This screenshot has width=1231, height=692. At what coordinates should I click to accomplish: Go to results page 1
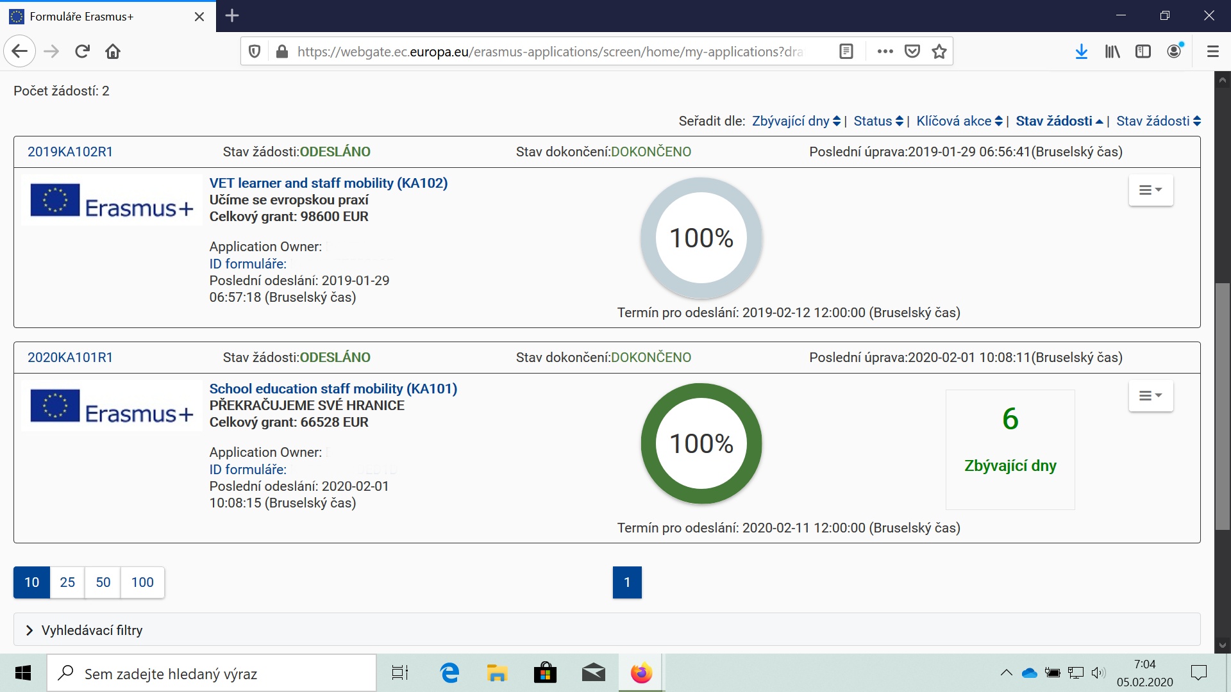click(x=627, y=582)
